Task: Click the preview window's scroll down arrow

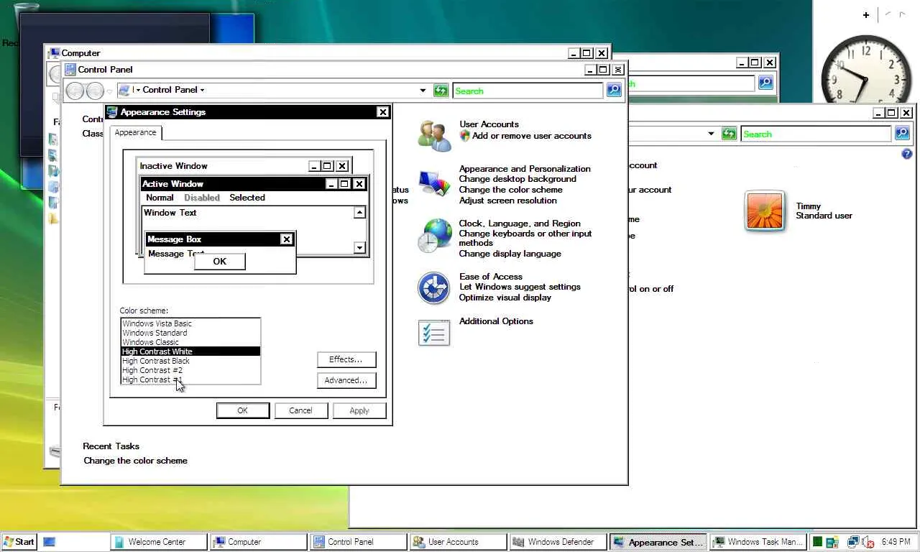Action: click(360, 247)
